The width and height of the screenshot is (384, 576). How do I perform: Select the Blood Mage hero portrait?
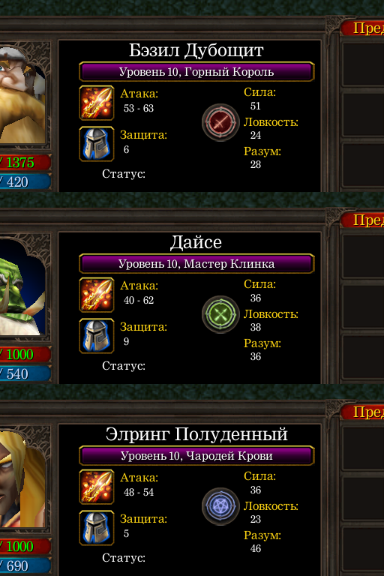(22, 478)
